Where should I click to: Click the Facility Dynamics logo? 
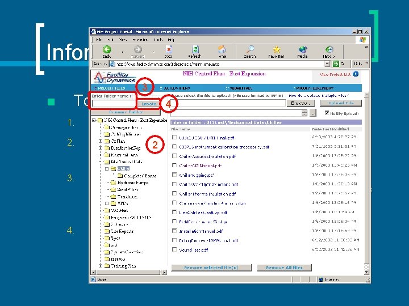(x=115, y=78)
